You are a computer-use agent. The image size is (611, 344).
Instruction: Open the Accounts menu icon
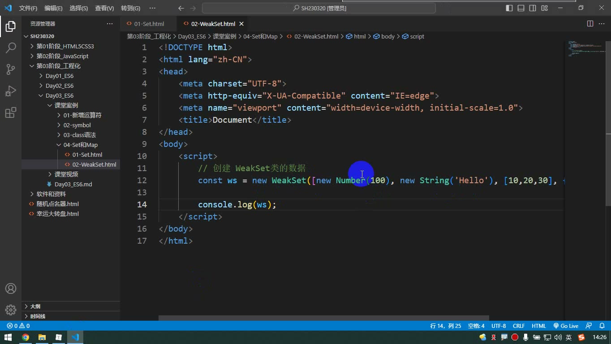[11, 288]
